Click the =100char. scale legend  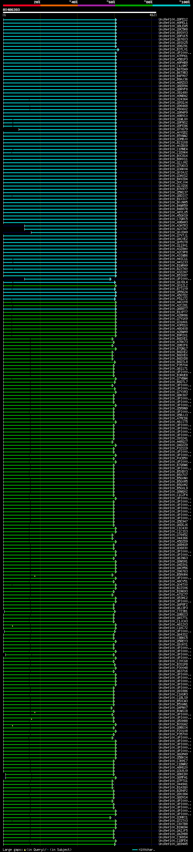[x=144, y=850]
